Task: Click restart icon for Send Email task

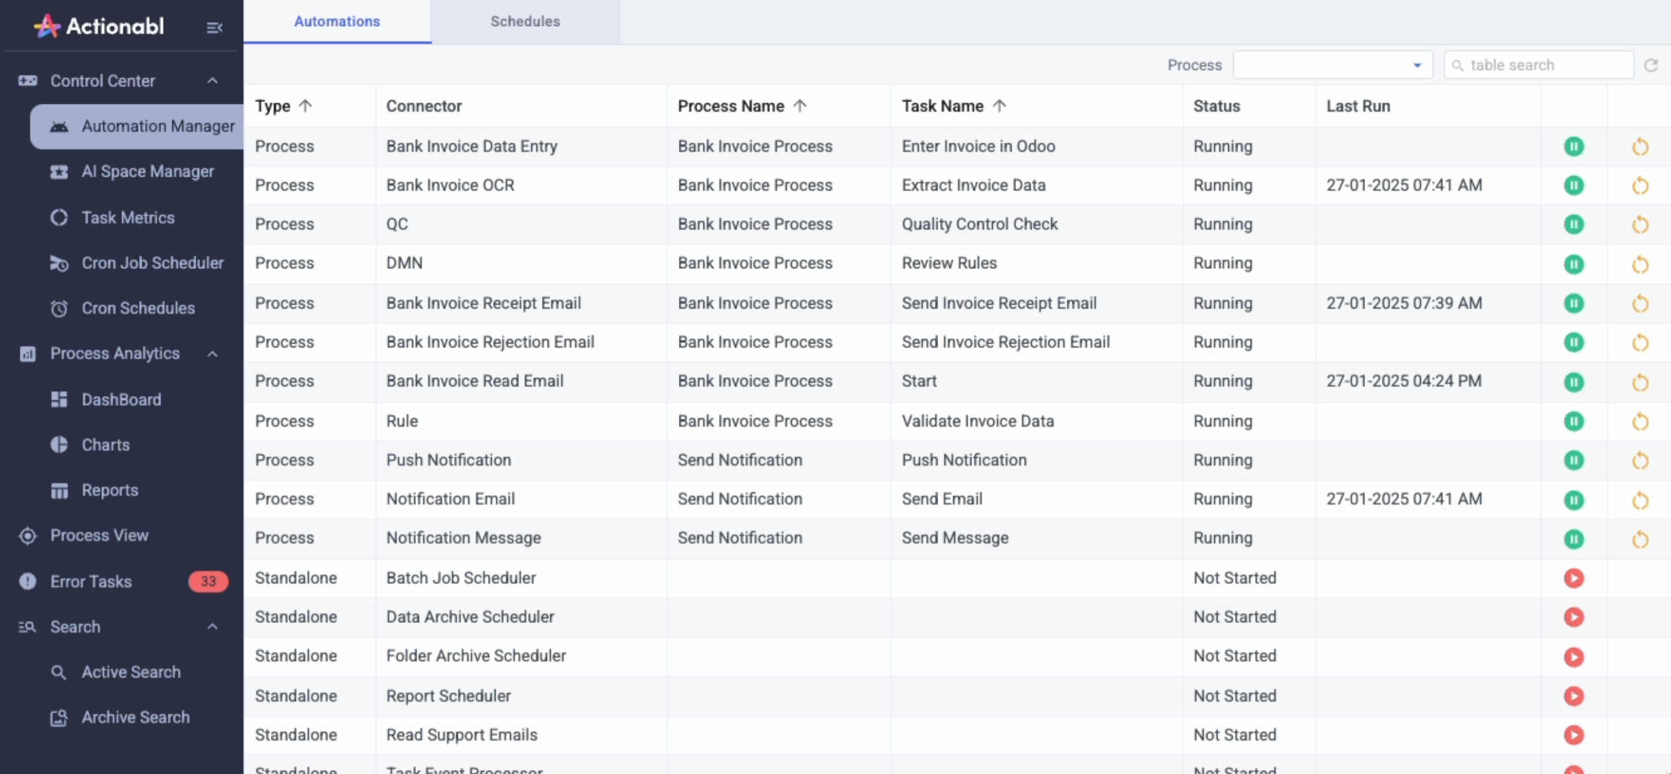Action: (x=1640, y=500)
